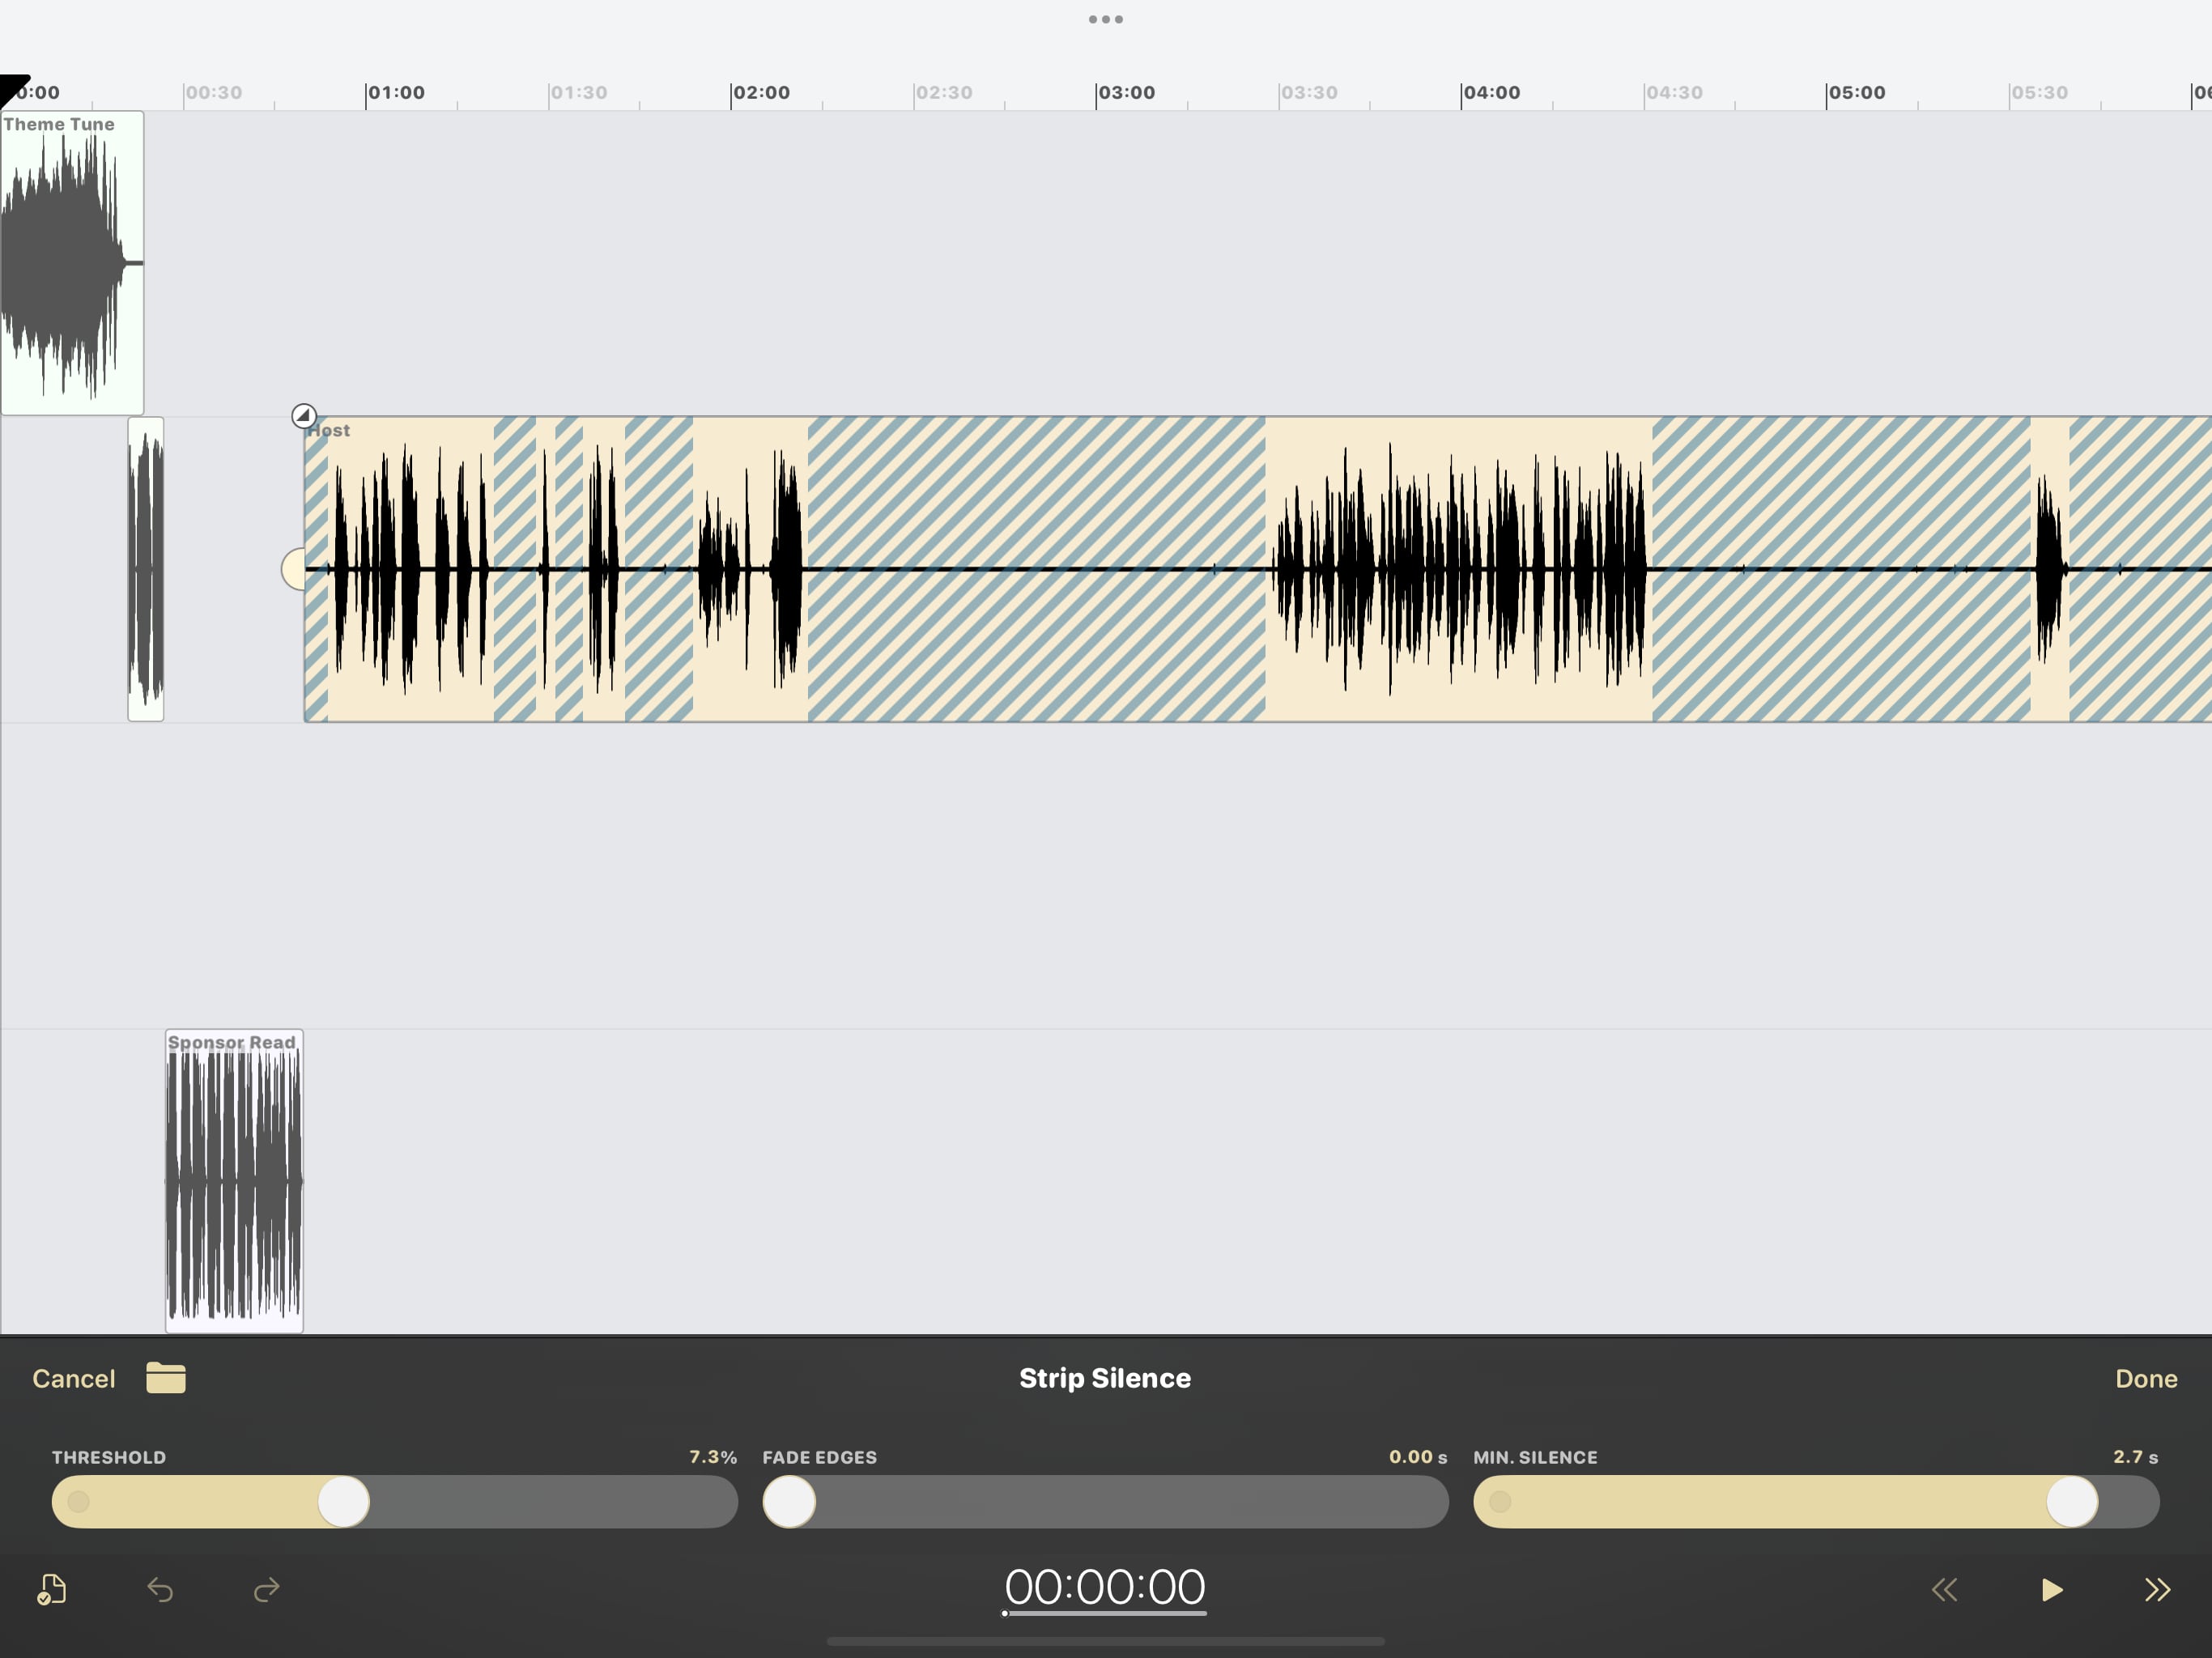Select the Theme Tune clip
The image size is (2212, 1658).
(x=72, y=263)
